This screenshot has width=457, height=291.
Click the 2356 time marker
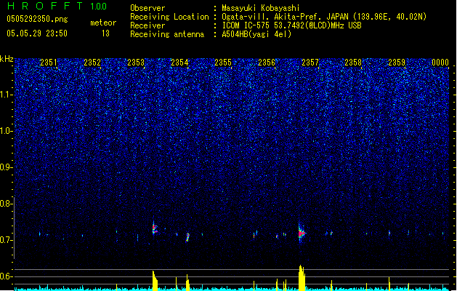point(267,63)
